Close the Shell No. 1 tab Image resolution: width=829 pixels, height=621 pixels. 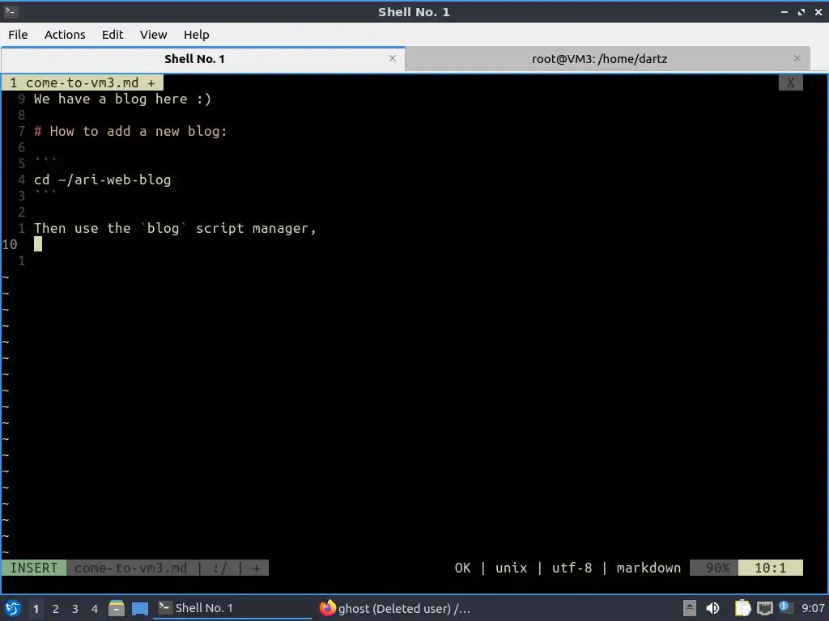(x=393, y=58)
